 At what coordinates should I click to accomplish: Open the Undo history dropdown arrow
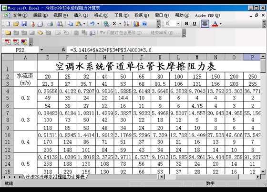(98, 24)
